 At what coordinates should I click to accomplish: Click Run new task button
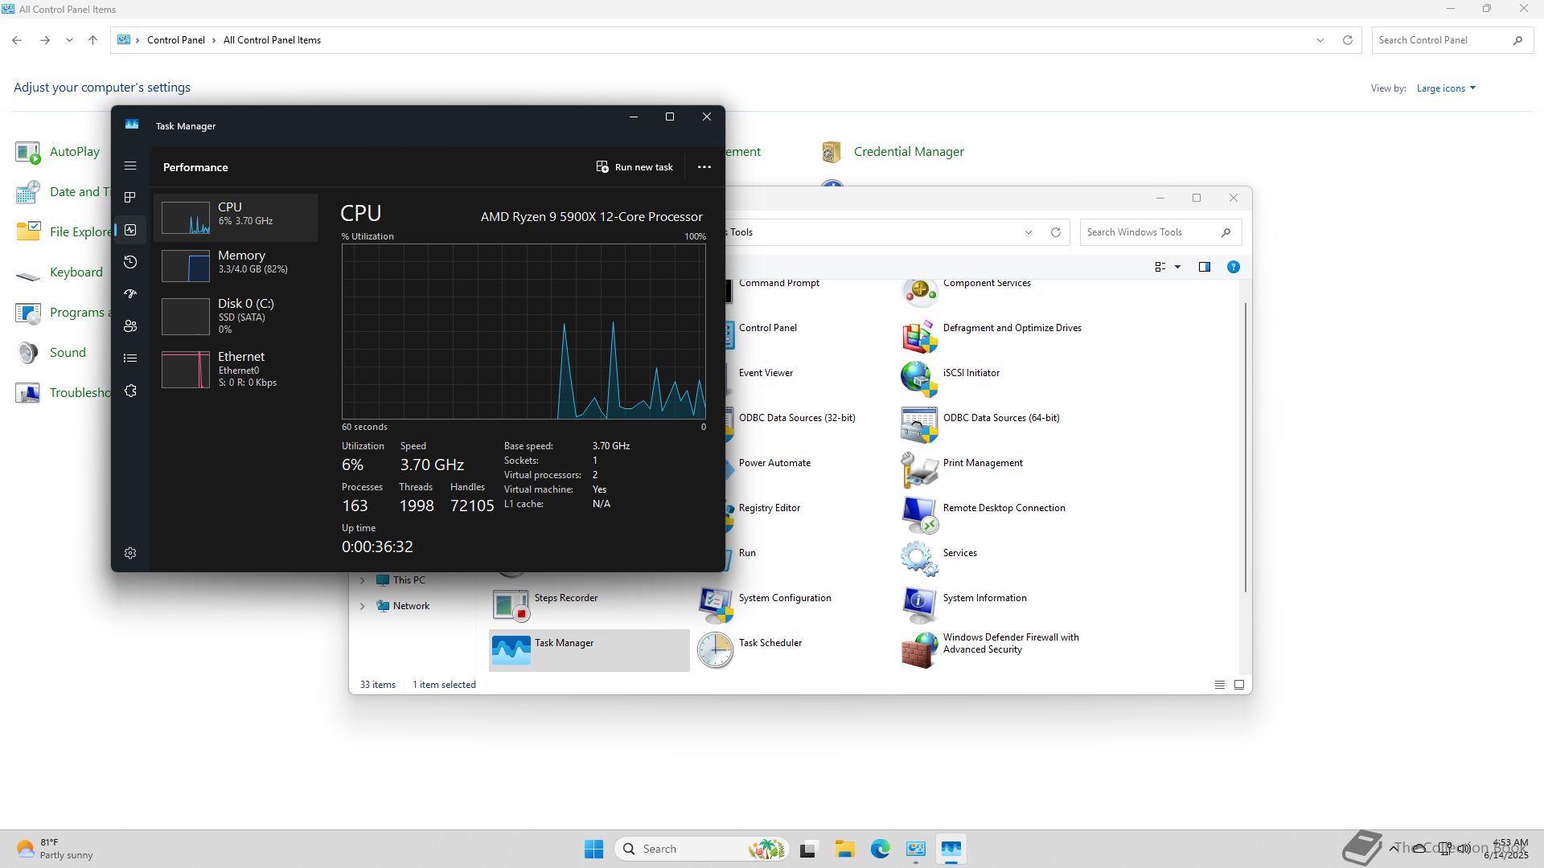[634, 167]
